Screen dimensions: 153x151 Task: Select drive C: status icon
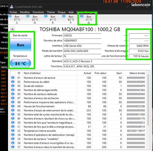[10, 16]
